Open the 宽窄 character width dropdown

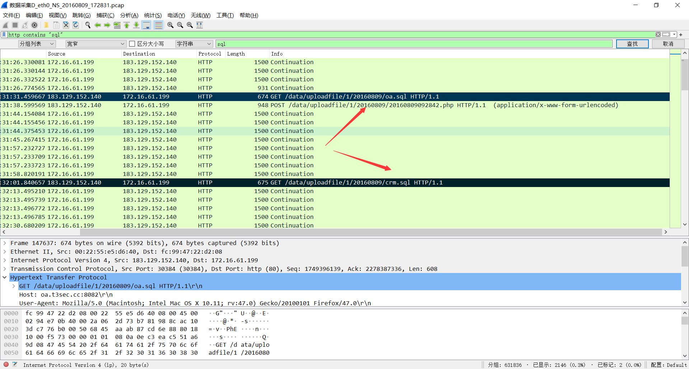click(x=96, y=44)
